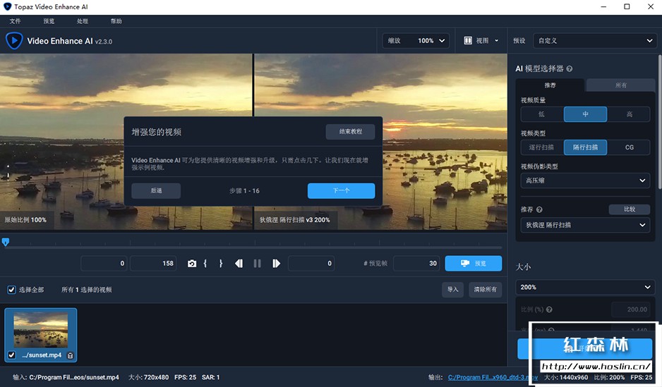Take a snapshot with the camera icon
The image size is (662, 387).
(x=192, y=264)
